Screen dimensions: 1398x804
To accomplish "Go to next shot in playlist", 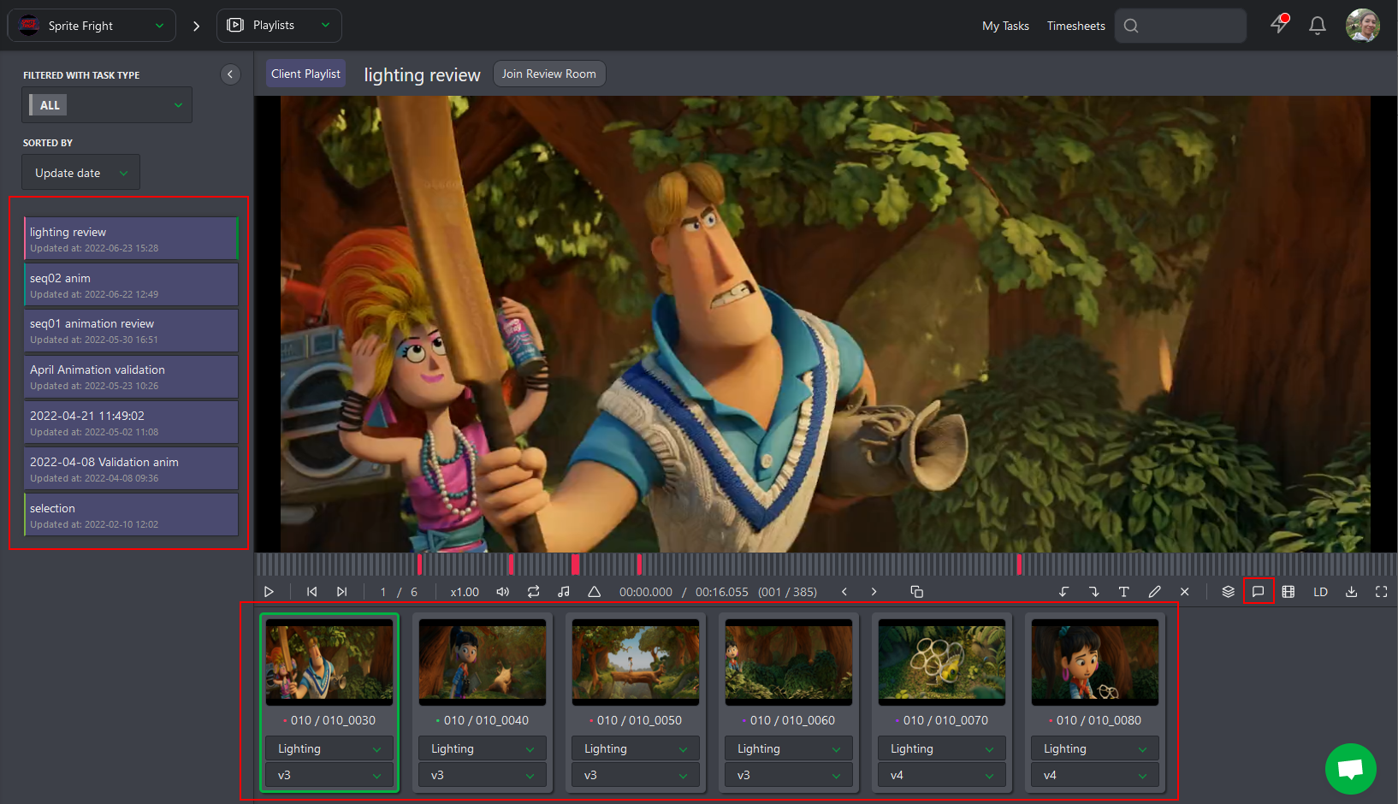I will click(x=342, y=592).
